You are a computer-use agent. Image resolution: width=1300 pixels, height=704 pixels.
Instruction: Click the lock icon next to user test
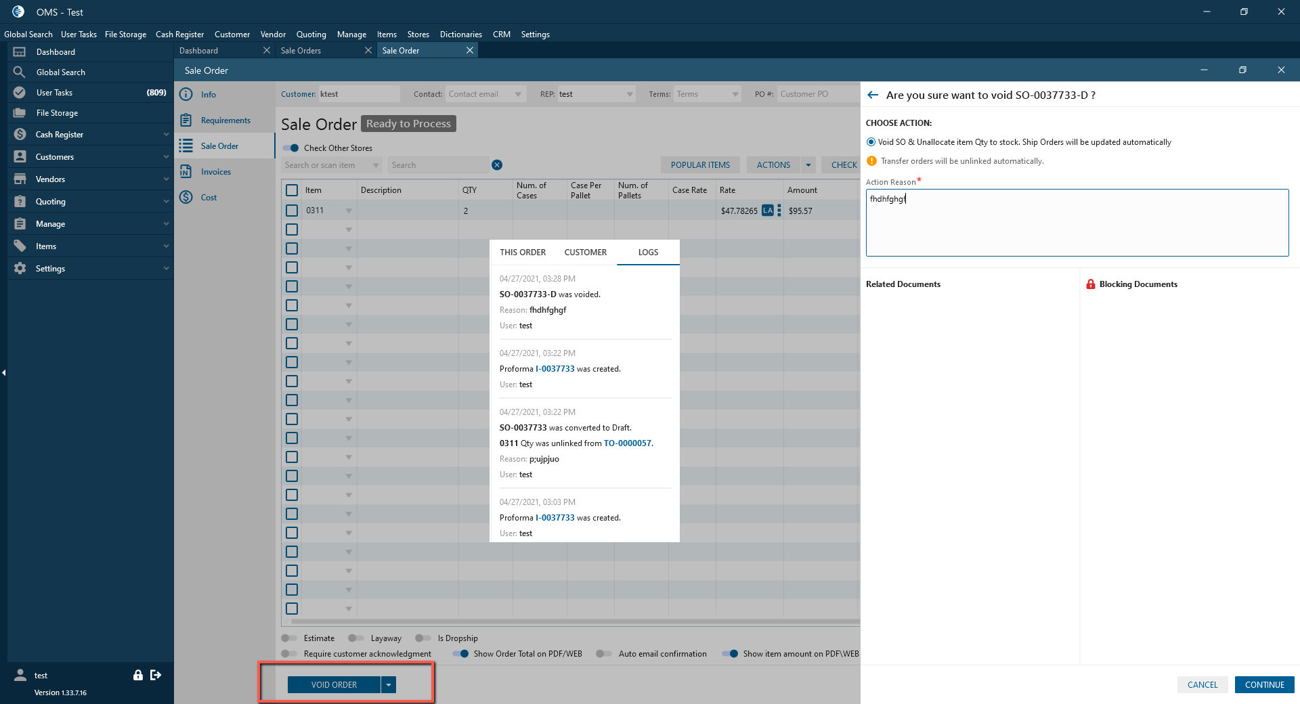[x=138, y=675]
